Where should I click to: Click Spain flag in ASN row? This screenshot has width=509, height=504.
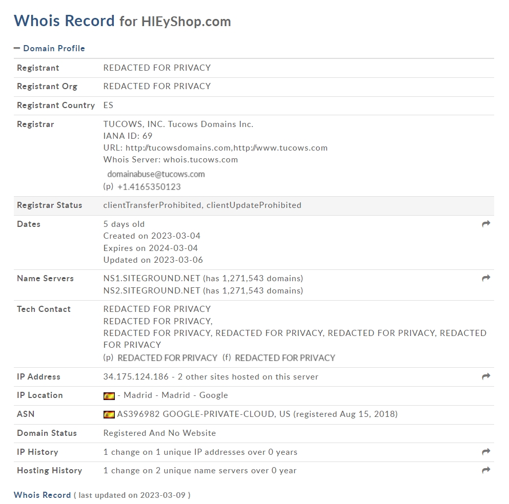(x=109, y=414)
